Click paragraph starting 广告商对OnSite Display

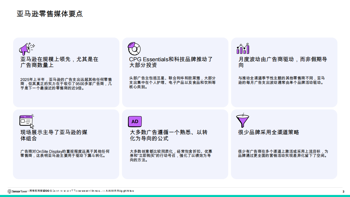(x=65, y=153)
